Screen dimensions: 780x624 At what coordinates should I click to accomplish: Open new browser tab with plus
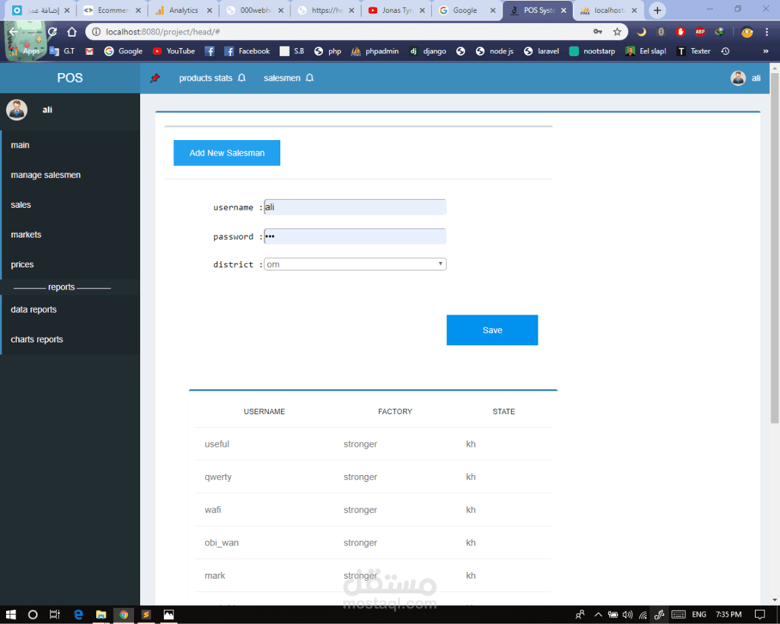pos(657,10)
